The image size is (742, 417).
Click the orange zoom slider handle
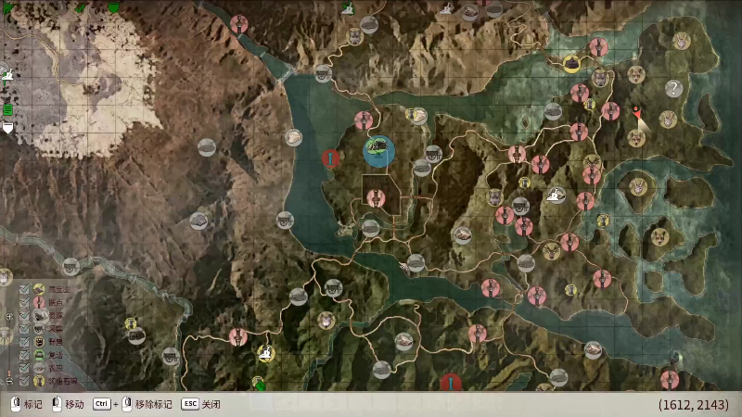pos(9,373)
